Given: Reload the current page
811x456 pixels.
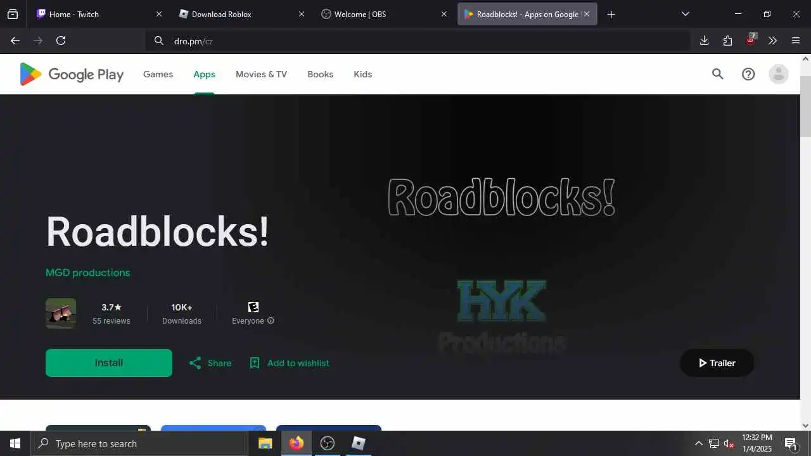Looking at the screenshot, I should 61,41.
